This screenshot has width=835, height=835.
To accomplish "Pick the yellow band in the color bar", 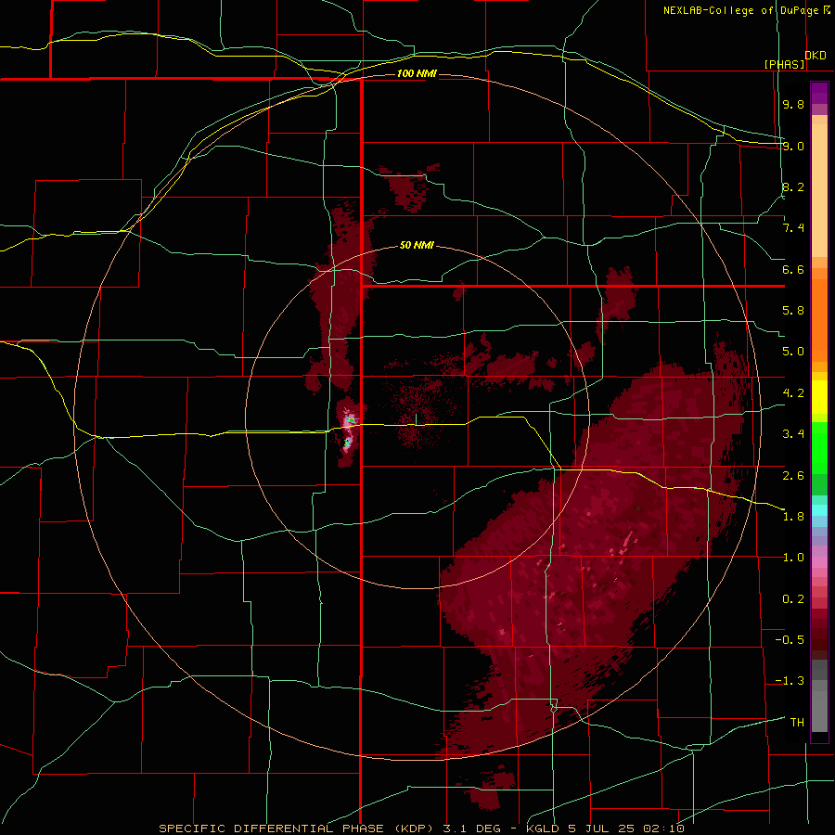I will (x=819, y=397).
